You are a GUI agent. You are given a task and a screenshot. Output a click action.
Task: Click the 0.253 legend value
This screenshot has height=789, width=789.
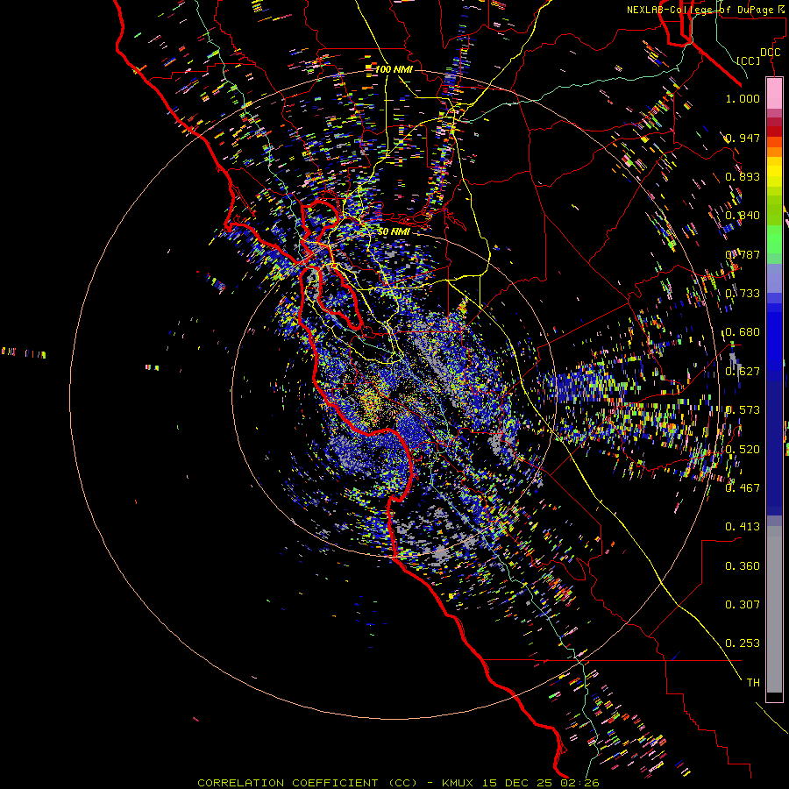(x=743, y=643)
